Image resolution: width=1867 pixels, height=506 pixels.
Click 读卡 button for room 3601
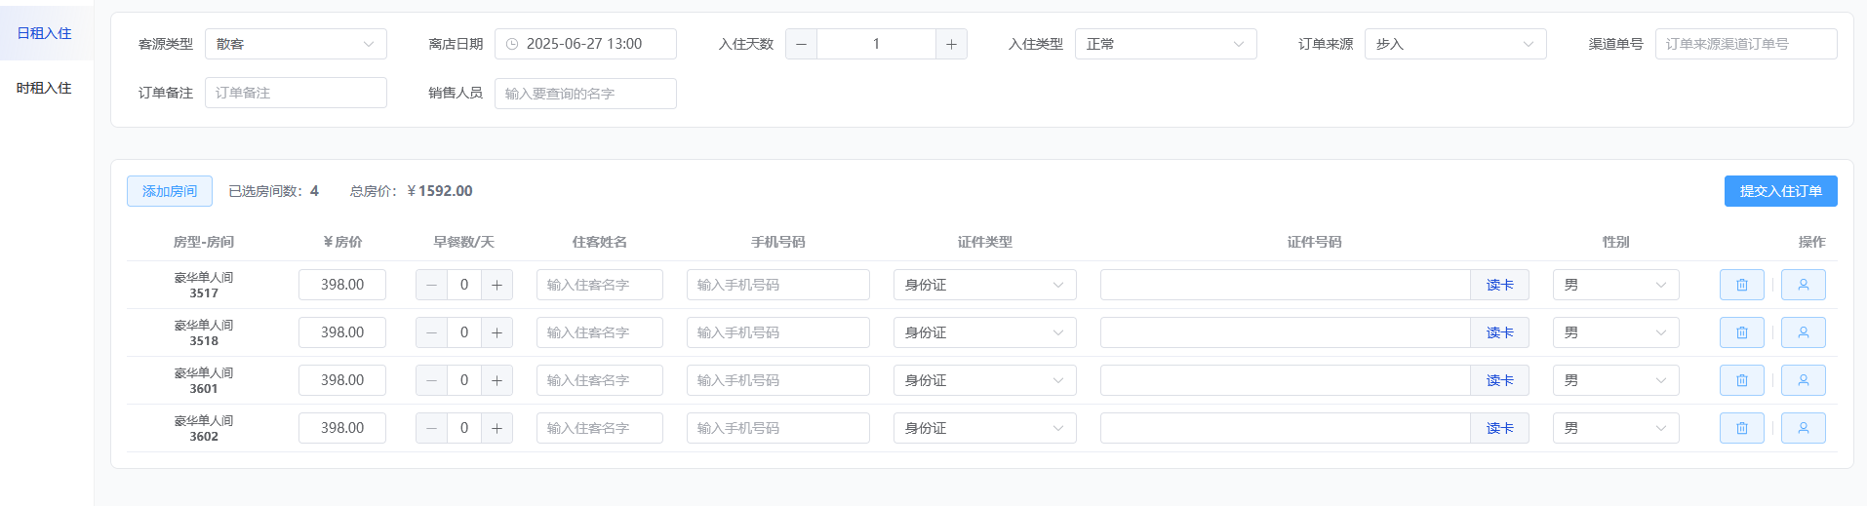(1500, 380)
